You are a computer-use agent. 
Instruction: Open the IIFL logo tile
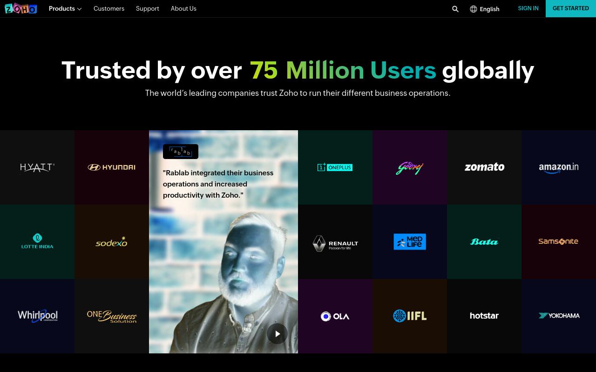pyautogui.click(x=410, y=316)
